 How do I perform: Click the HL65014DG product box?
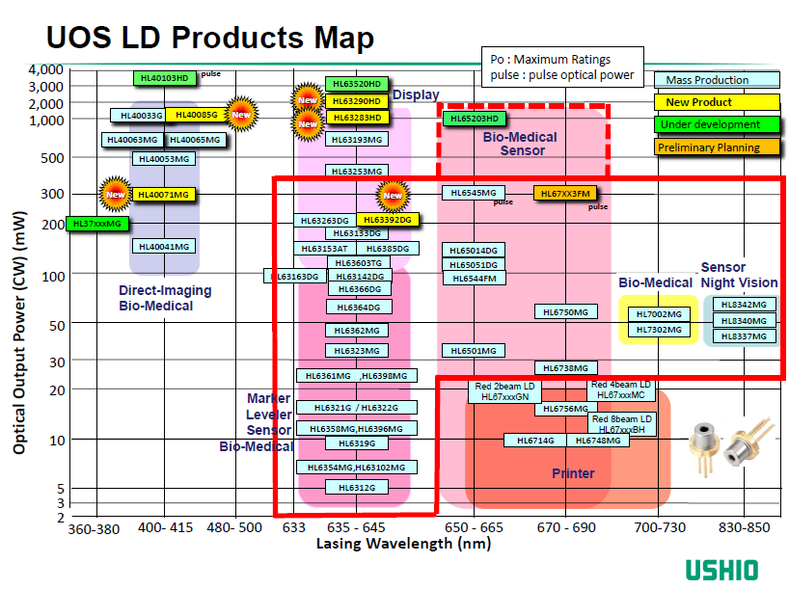[x=474, y=250]
